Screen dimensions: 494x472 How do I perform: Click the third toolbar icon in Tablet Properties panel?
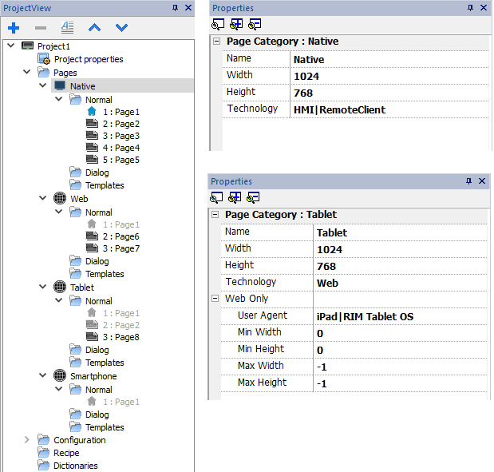pos(254,197)
